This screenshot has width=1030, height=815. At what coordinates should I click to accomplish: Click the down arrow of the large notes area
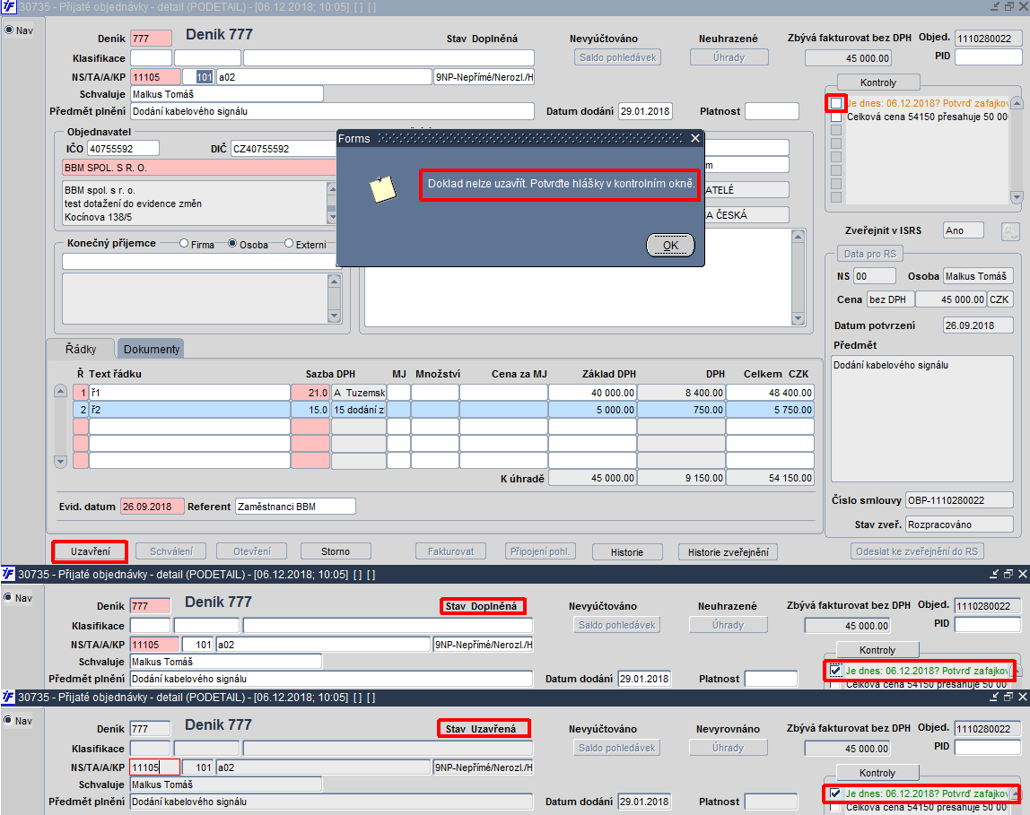(799, 318)
